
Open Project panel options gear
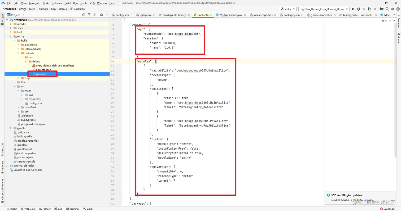click(102, 15)
